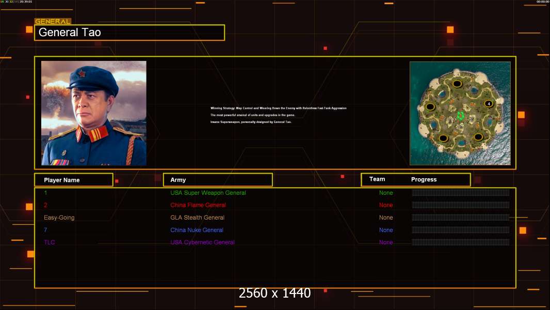Click progress bar for GLA Stealth General
Viewport: 550px width, 310px height.
click(x=461, y=218)
